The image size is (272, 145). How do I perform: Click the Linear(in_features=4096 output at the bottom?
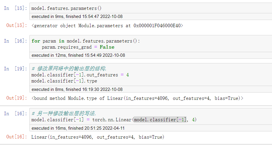click(98, 137)
